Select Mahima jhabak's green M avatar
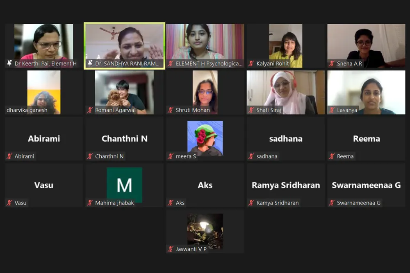Image resolution: width=410 pixels, height=273 pixels. (x=125, y=185)
